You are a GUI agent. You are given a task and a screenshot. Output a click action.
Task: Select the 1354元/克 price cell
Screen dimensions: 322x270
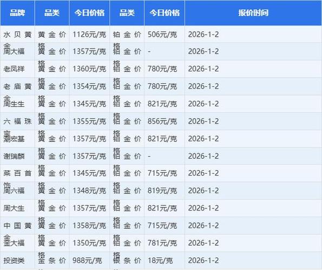tap(89, 86)
